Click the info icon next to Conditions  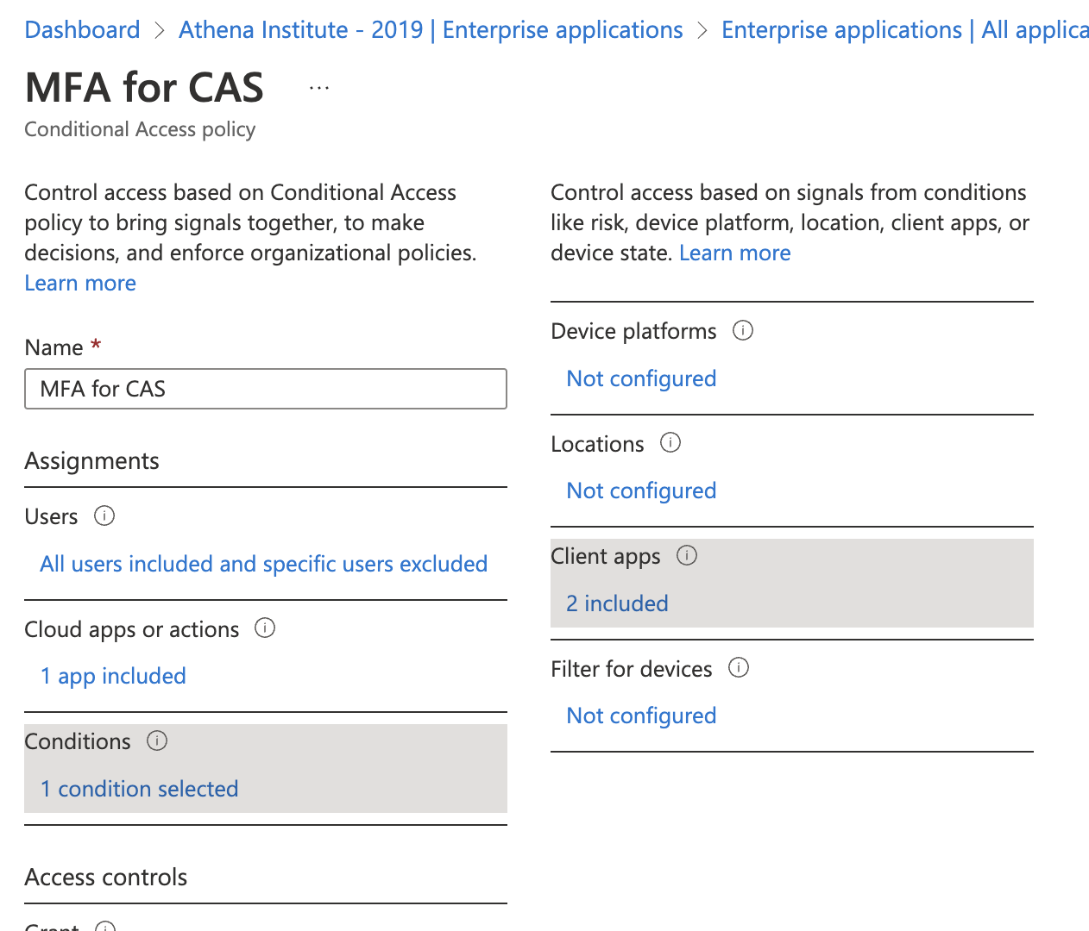coord(157,740)
